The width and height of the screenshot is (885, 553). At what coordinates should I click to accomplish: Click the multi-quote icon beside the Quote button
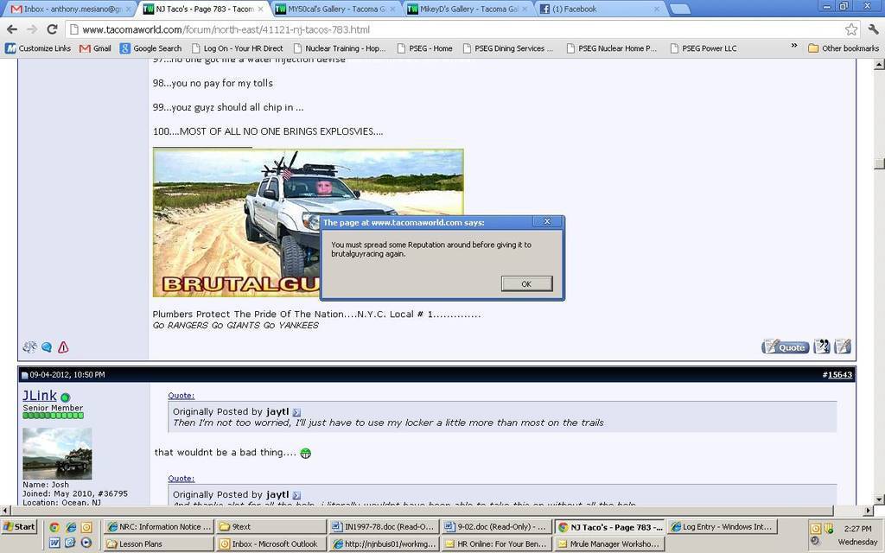[x=822, y=346]
